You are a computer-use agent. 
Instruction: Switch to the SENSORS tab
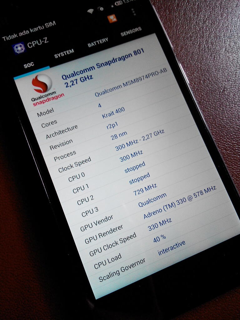tap(131, 32)
